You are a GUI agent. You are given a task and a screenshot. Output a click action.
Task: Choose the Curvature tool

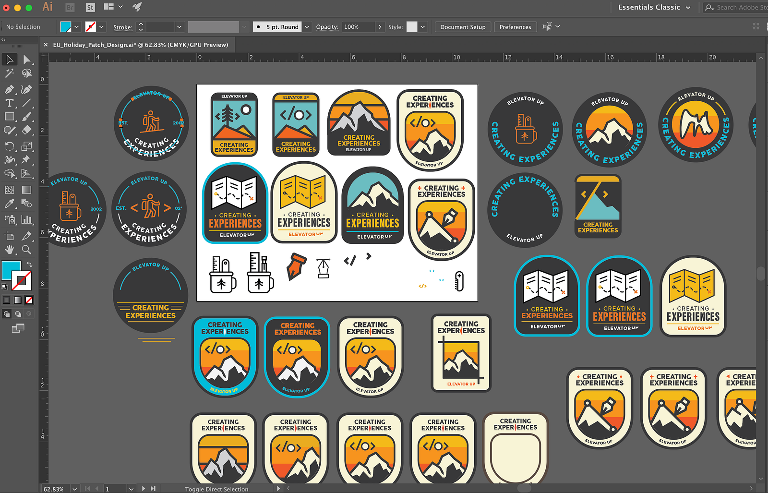(x=27, y=89)
